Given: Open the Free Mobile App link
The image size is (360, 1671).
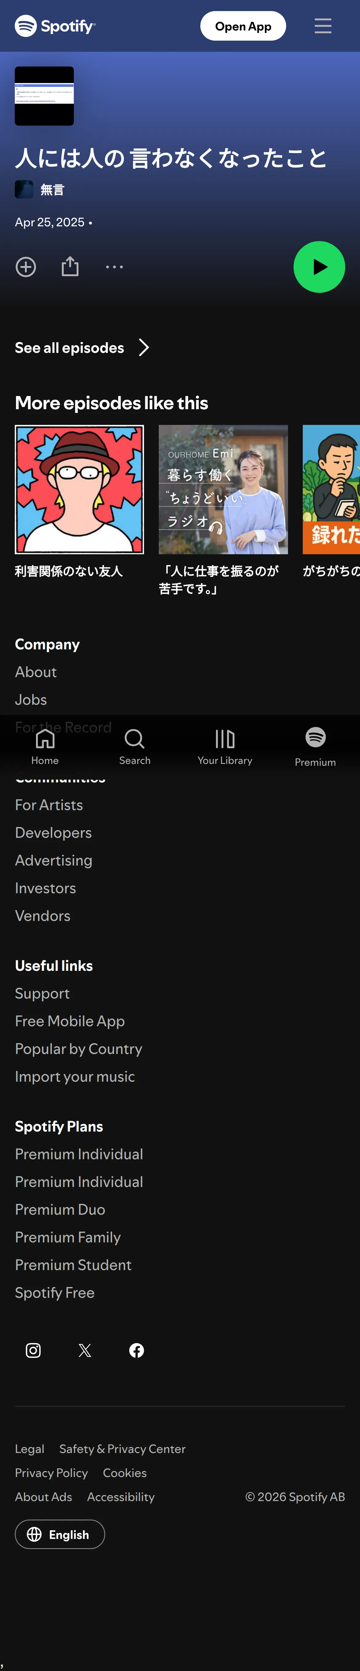Looking at the screenshot, I should [70, 1021].
